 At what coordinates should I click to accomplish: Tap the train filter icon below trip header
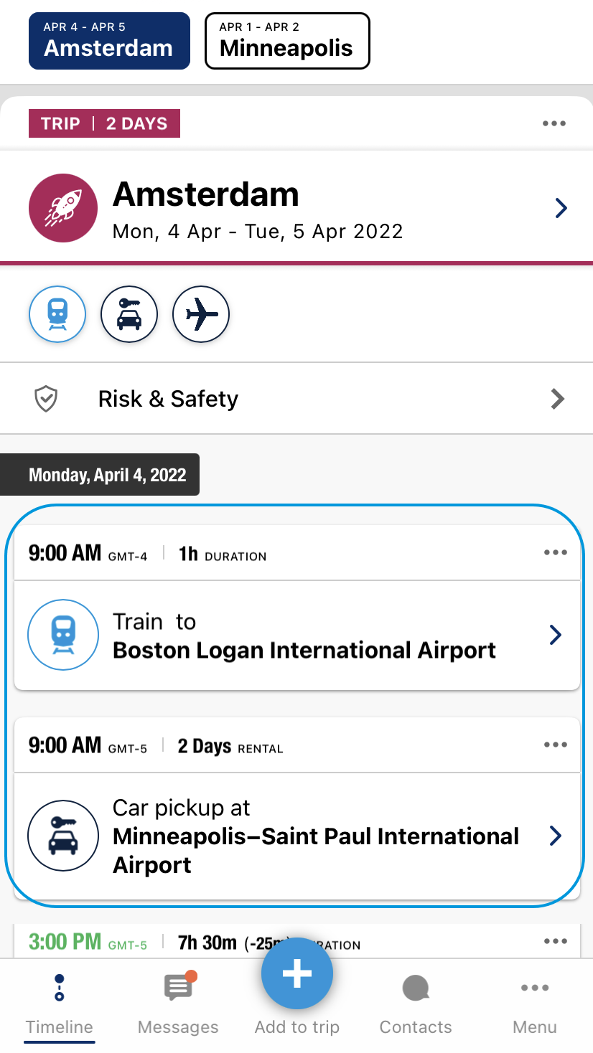pos(57,314)
